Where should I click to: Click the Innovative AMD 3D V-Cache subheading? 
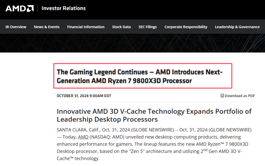pyautogui.click(x=154, y=115)
